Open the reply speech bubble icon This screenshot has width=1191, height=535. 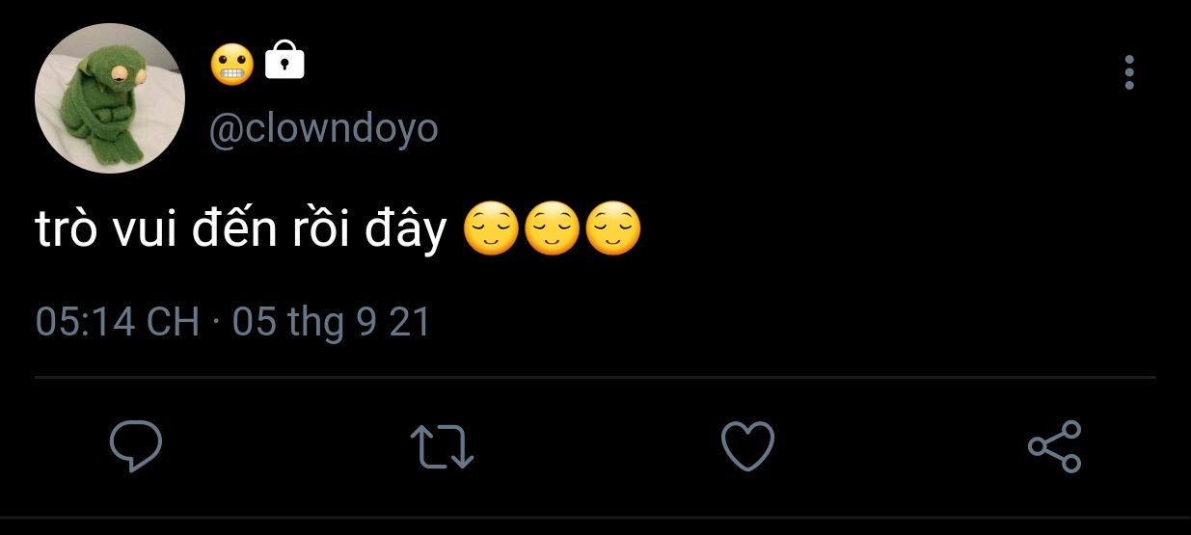(x=135, y=445)
